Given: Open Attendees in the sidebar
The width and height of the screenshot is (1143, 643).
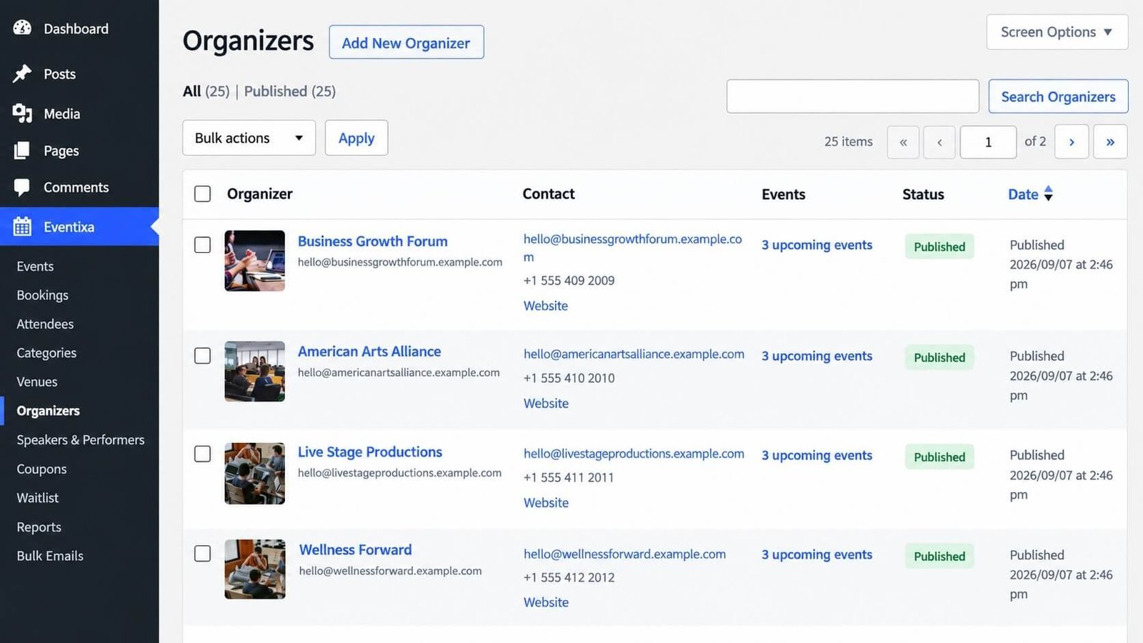Looking at the screenshot, I should coord(45,324).
